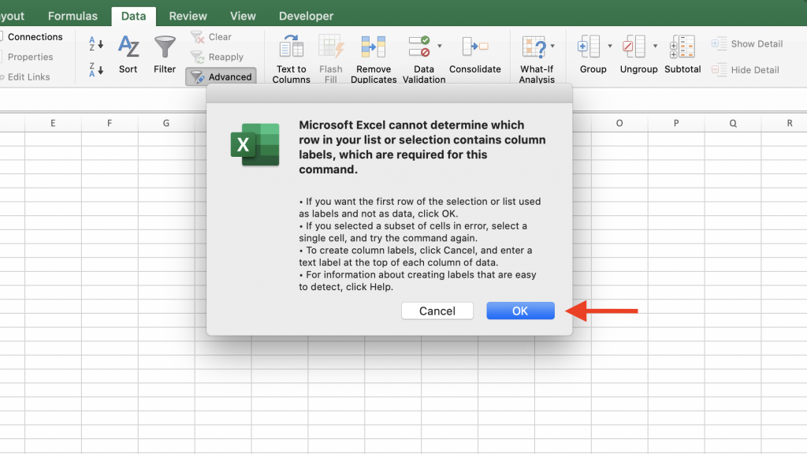The width and height of the screenshot is (807, 454).
Task: Select column F header
Action: tap(110, 123)
